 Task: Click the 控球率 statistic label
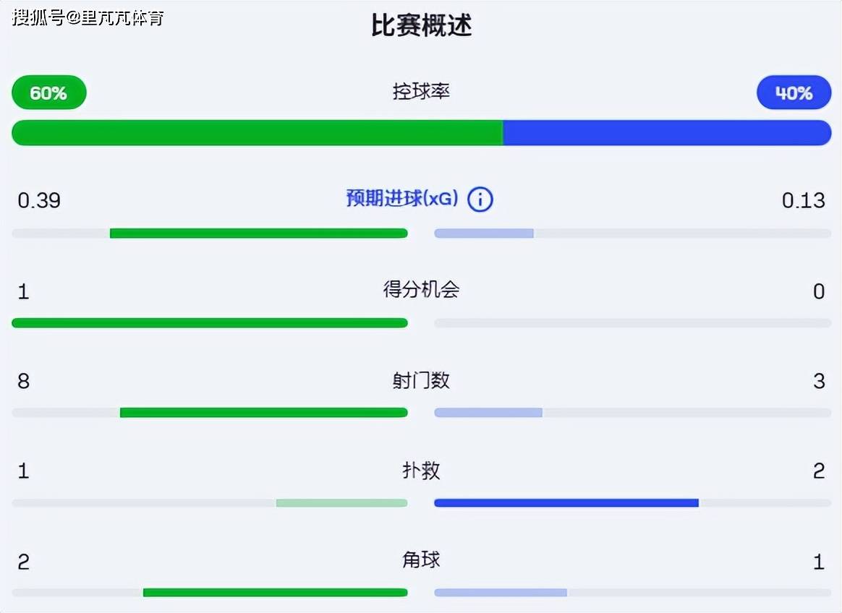coord(420,92)
